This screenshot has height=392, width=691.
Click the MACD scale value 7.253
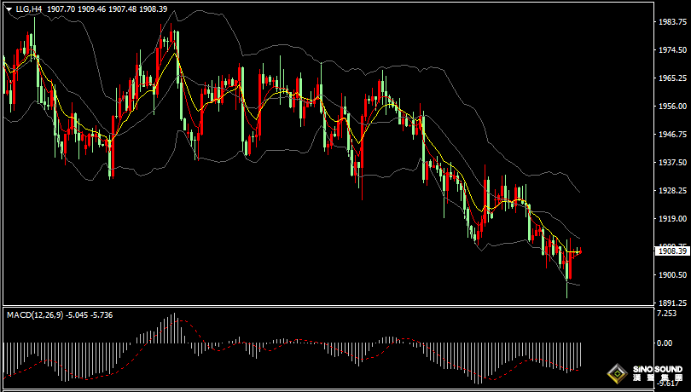[x=666, y=314]
